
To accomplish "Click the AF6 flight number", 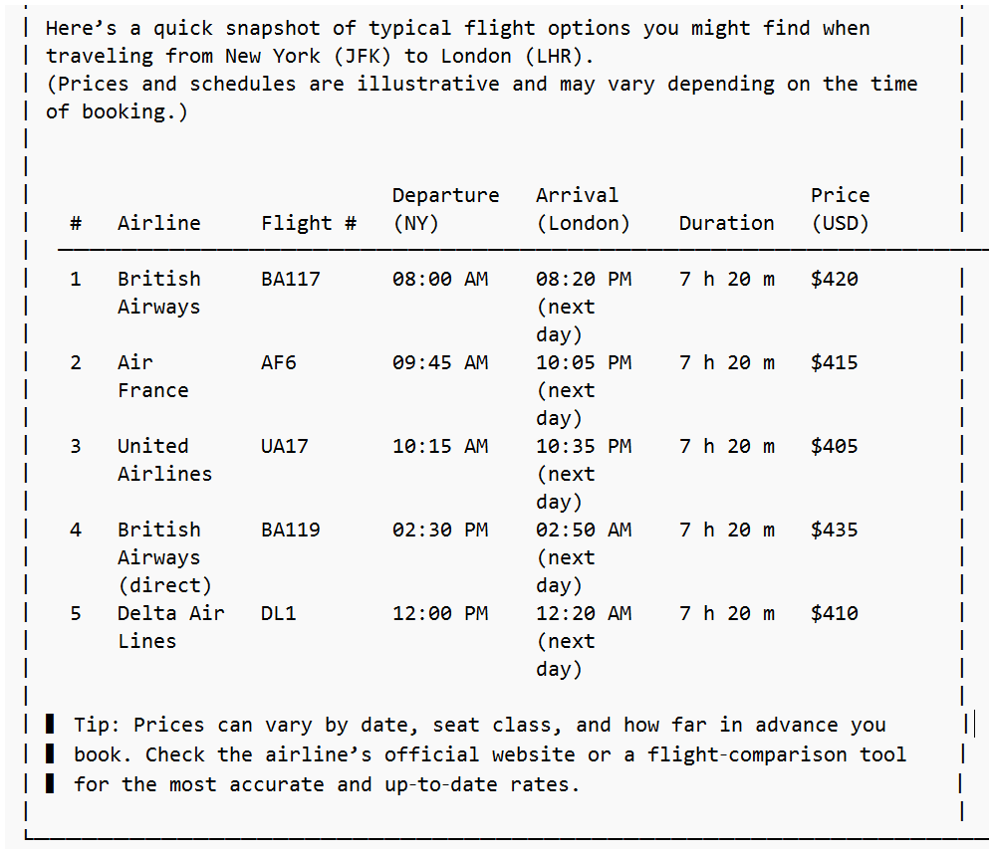I will (x=279, y=362).
